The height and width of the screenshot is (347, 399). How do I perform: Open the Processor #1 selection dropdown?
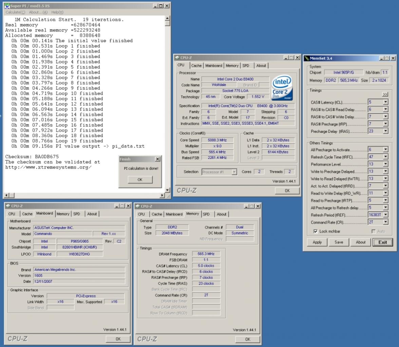tap(234, 172)
